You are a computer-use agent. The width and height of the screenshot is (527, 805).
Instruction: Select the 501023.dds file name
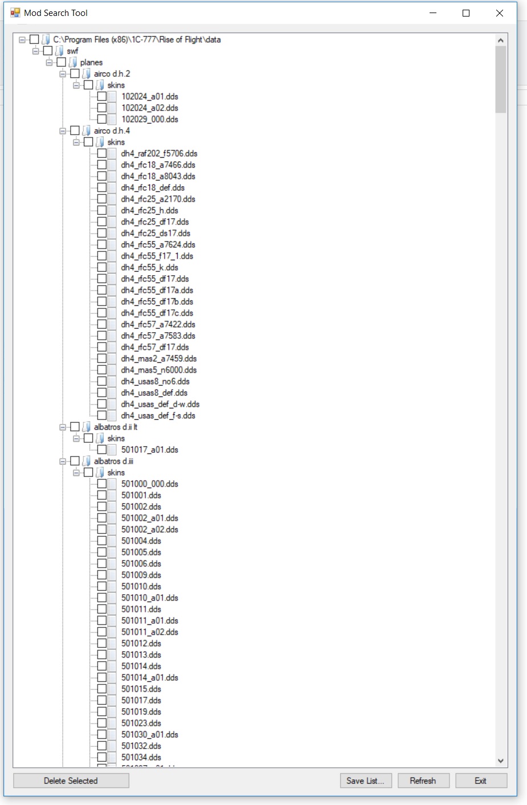(141, 723)
